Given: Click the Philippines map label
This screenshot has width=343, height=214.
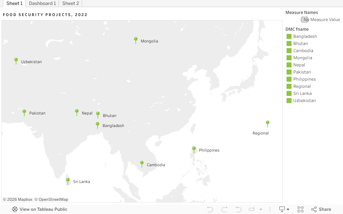Looking at the screenshot, I should click(x=209, y=150).
